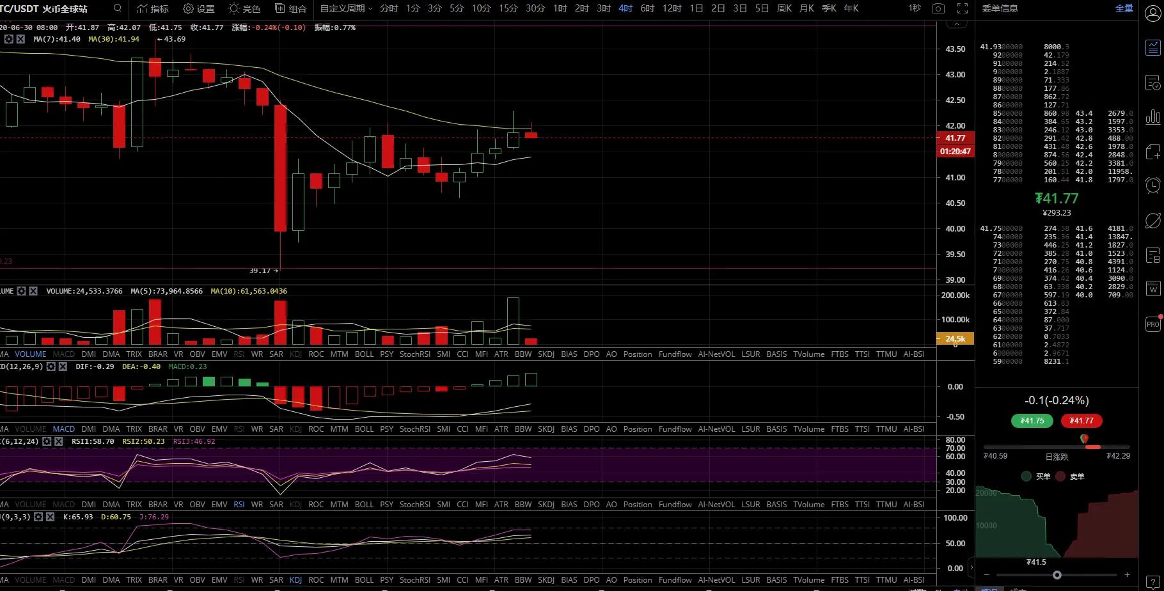Open the W document sidebar icon
Screen dimensions: 1164x591
pyautogui.click(x=1152, y=289)
